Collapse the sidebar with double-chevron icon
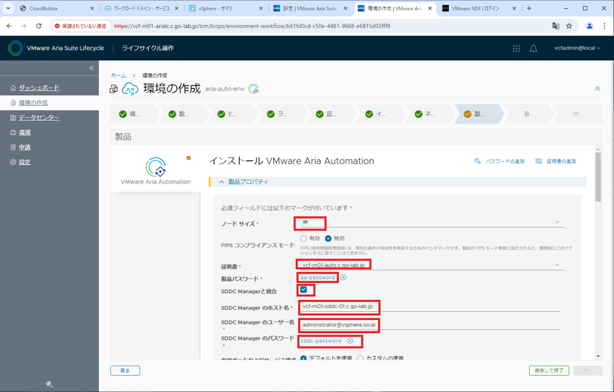Screen dimensions: 614x392 [92, 68]
